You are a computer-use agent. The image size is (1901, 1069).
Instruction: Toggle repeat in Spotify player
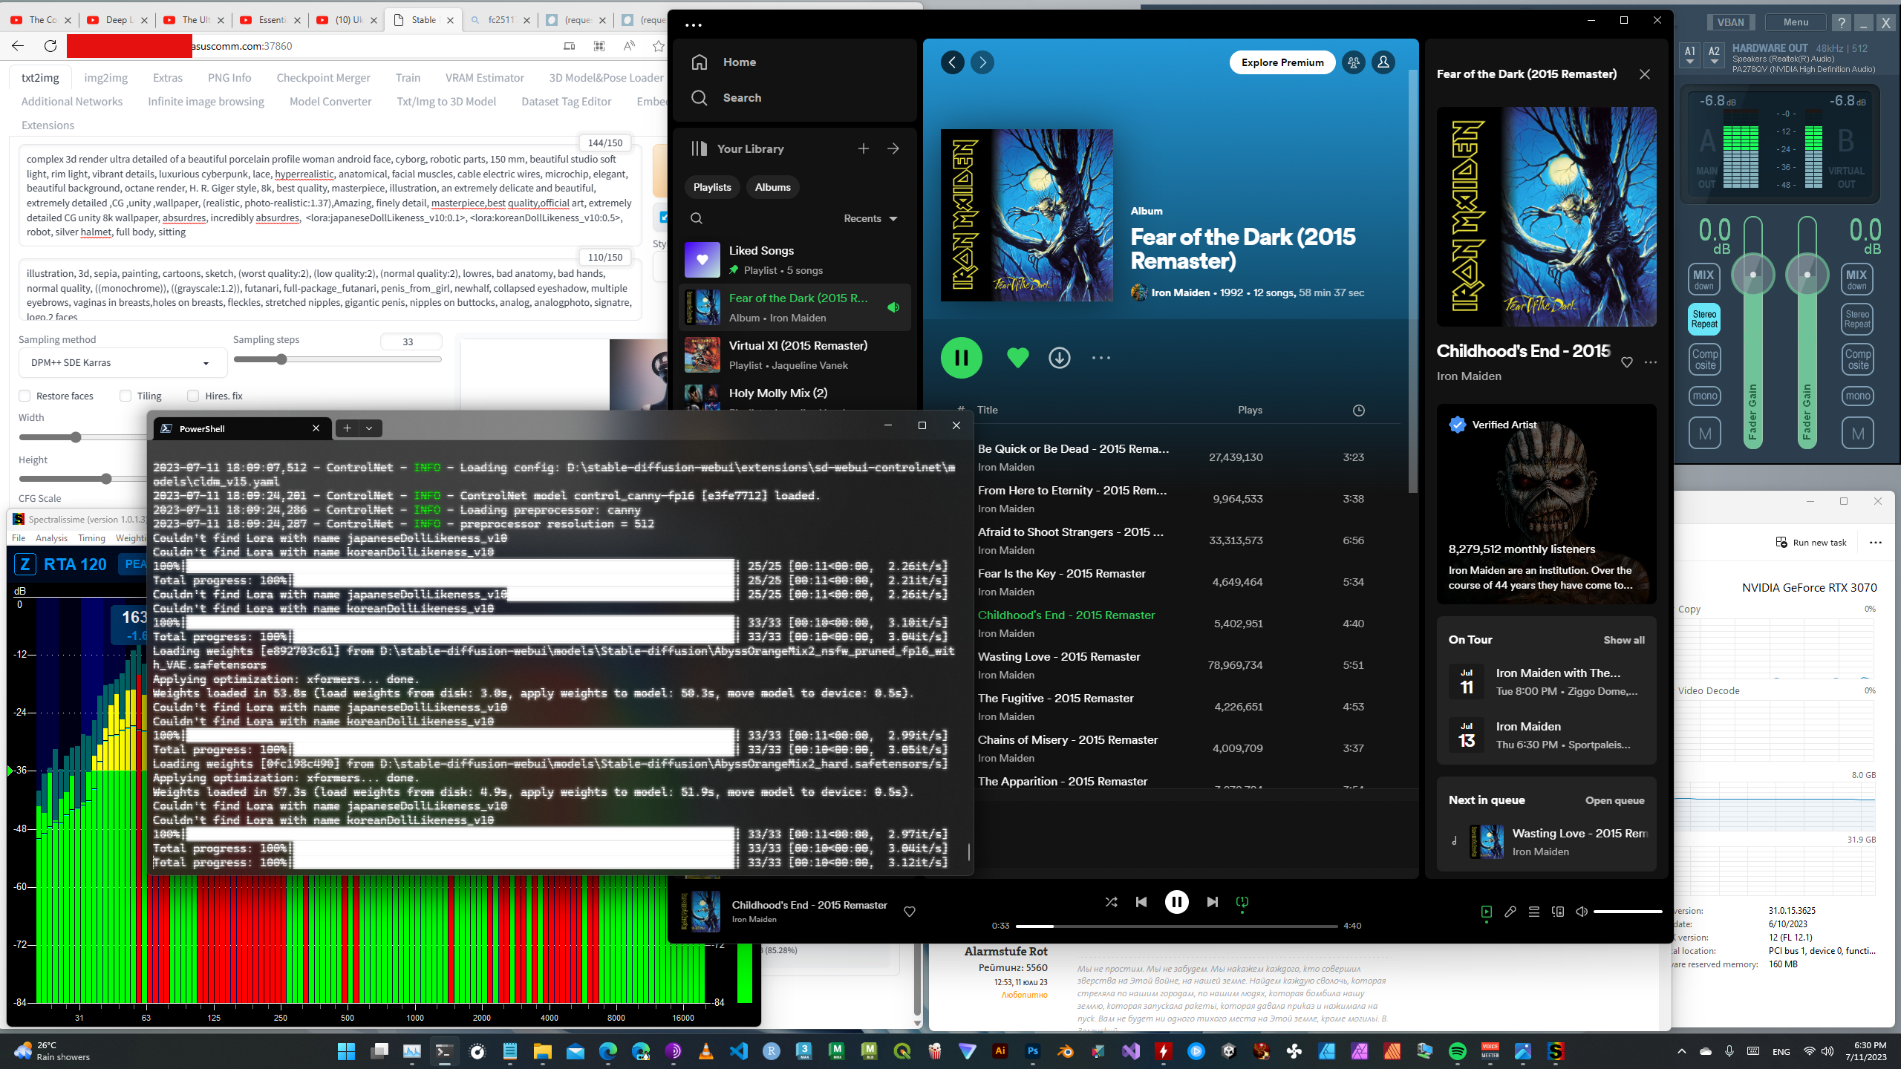point(1242,902)
